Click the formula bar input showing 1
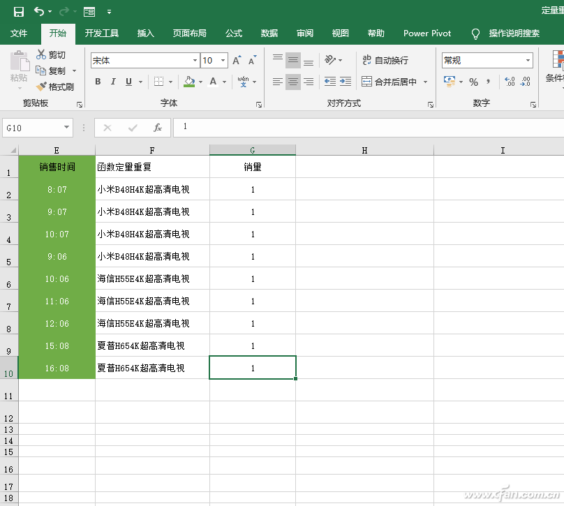Image resolution: width=564 pixels, height=506 pixels. [369, 127]
